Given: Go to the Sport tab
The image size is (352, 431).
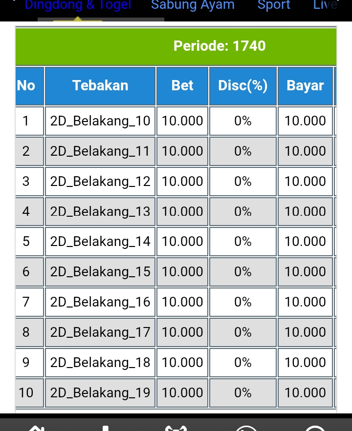Looking at the screenshot, I should tap(274, 6).
